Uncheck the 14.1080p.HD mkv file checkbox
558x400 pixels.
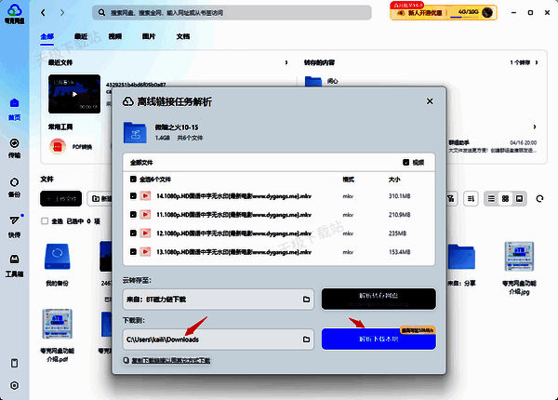pyautogui.click(x=135, y=196)
